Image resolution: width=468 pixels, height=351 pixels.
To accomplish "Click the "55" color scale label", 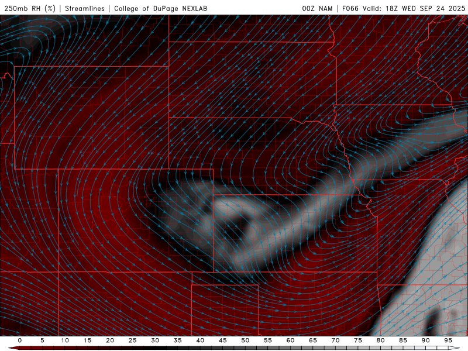I will point(268,340).
